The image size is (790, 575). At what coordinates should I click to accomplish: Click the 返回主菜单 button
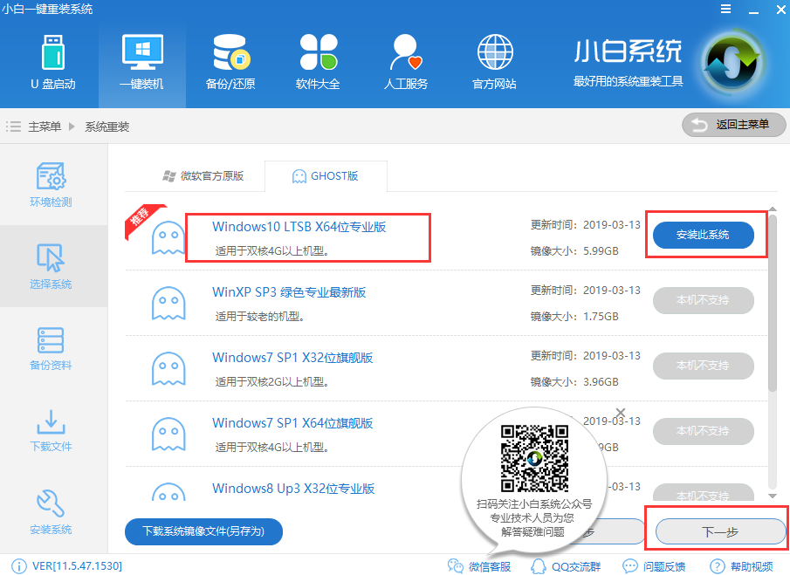(733, 125)
